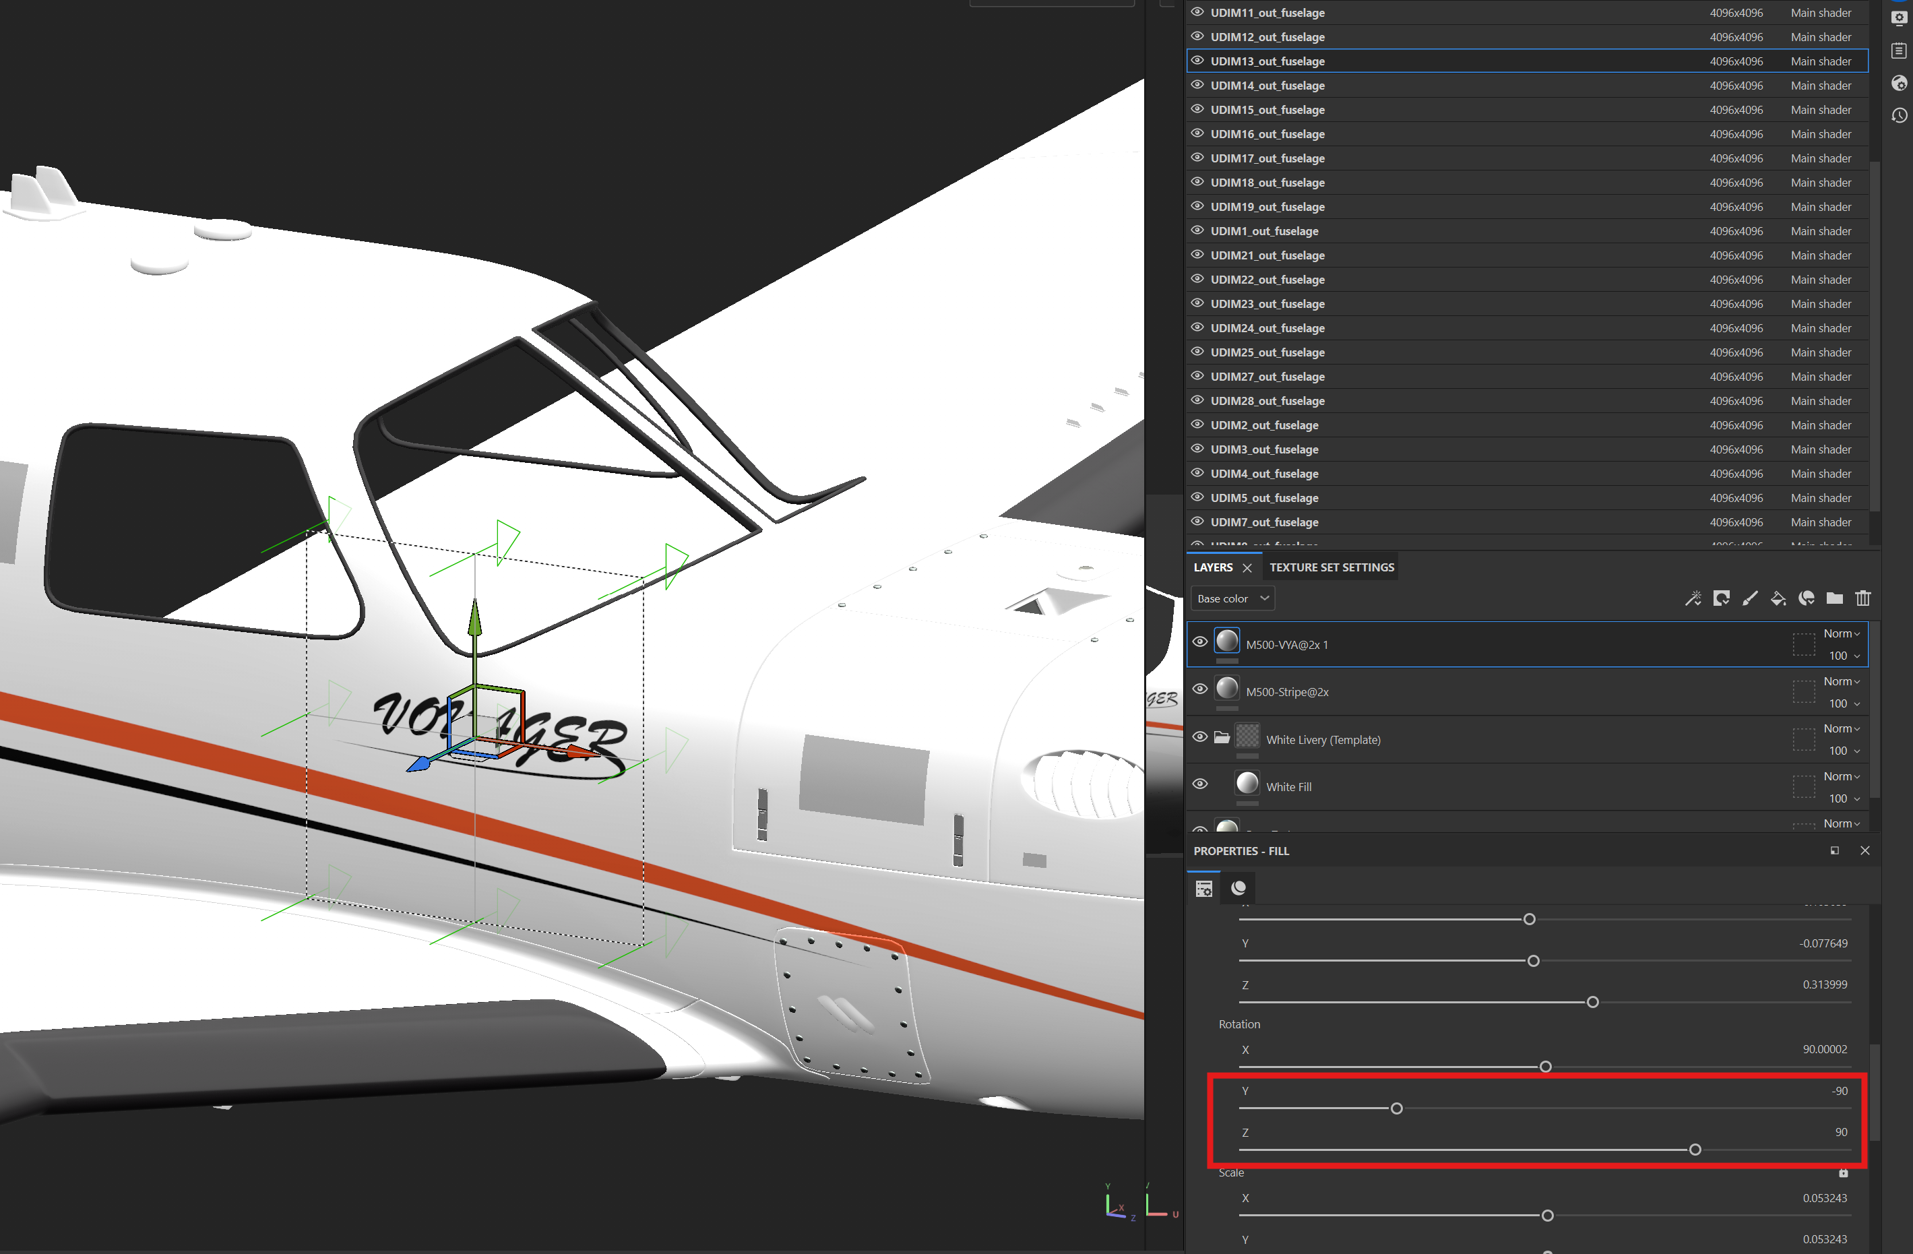
Task: Click the Rotation Z value field
Action: (1841, 1132)
